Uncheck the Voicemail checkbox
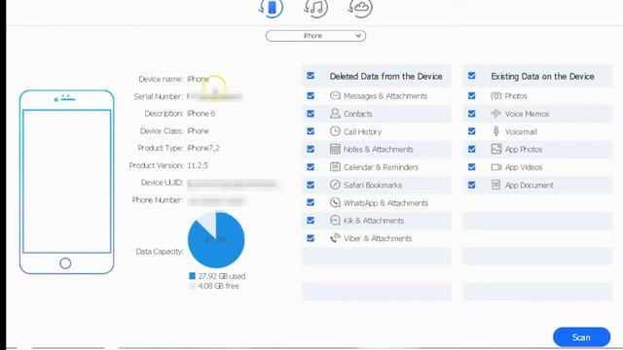This screenshot has height=350, width=623. pos(471,131)
